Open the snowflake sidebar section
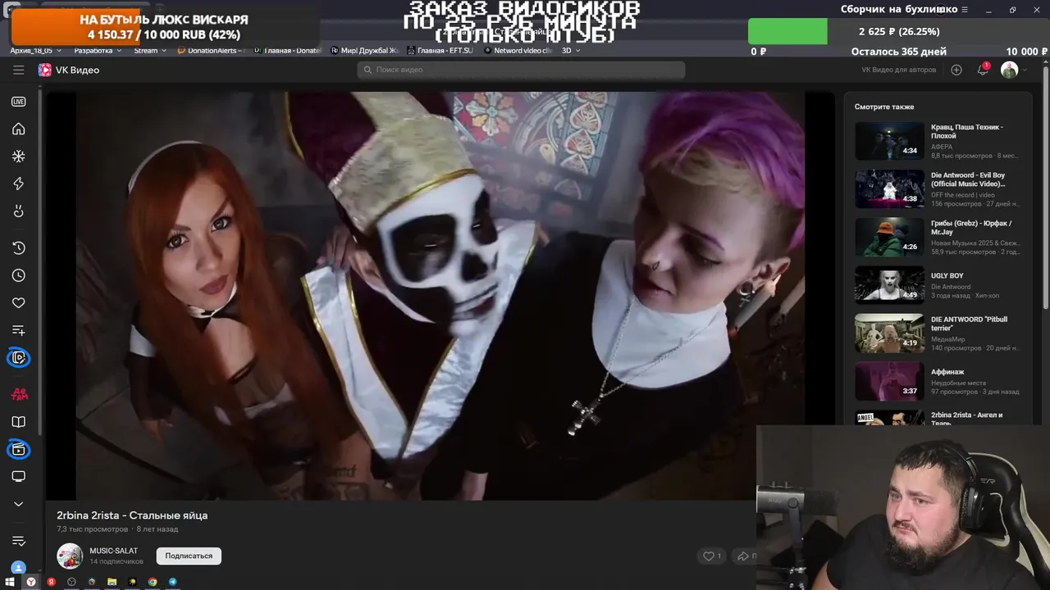This screenshot has height=590, width=1050. (18, 156)
